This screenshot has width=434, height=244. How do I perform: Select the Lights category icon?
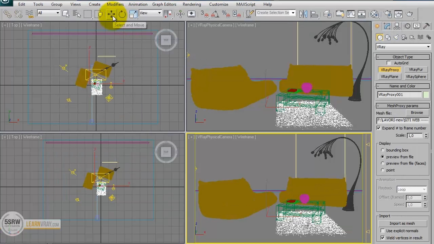[396, 37]
